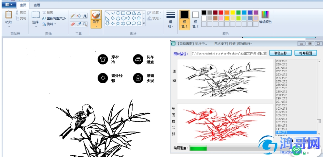Image resolution: width=323 pixels, height=157 pixels.
Task: Switch to the View (查看) tab
Action: (37, 5)
